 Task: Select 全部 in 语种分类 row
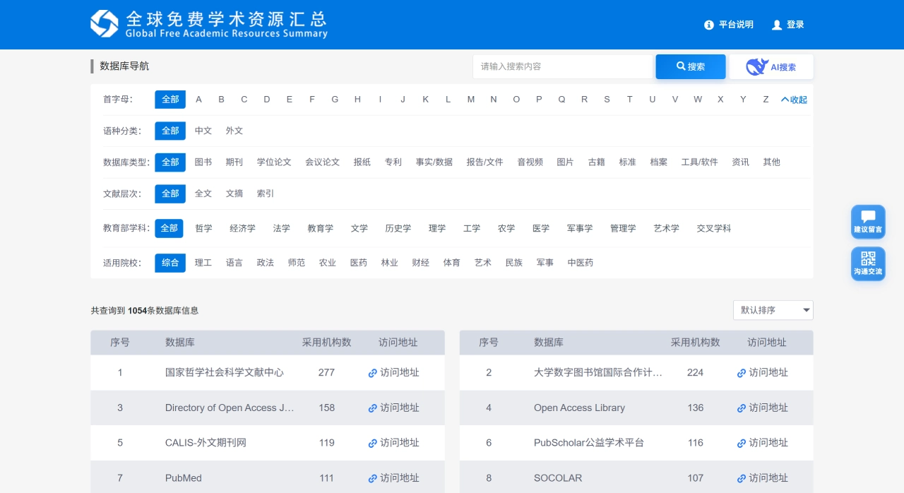point(170,131)
